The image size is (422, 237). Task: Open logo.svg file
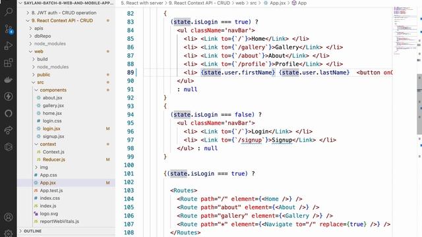click(49, 213)
